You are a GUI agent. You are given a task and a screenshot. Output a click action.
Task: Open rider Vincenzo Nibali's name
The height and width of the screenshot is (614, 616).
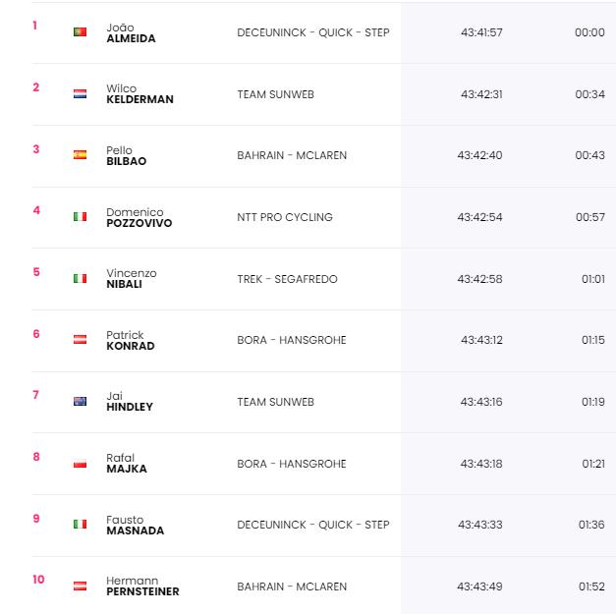(132, 279)
